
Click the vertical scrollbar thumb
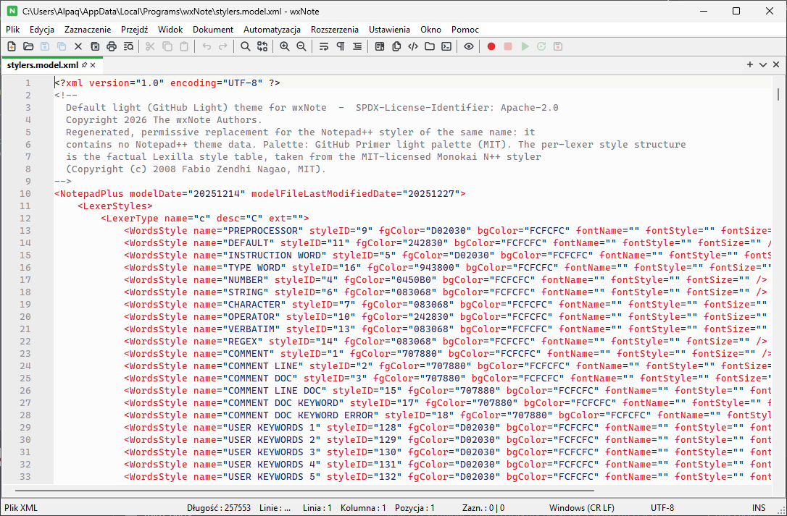coord(778,94)
